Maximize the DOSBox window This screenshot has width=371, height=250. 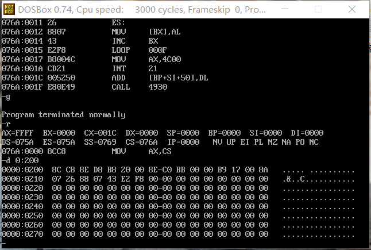pos(318,9)
